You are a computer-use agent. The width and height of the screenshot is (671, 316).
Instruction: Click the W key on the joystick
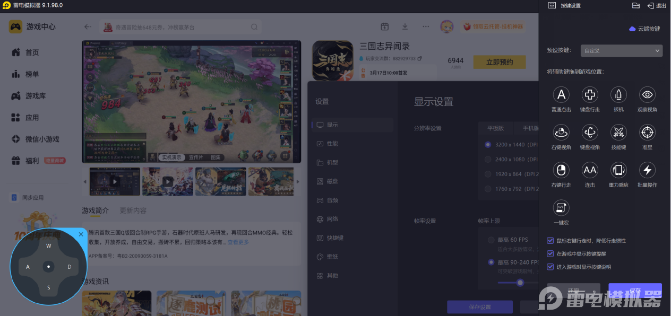pyautogui.click(x=48, y=246)
